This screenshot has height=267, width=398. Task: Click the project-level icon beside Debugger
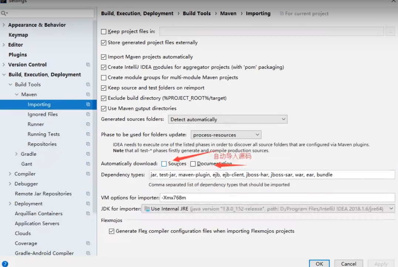point(88,183)
